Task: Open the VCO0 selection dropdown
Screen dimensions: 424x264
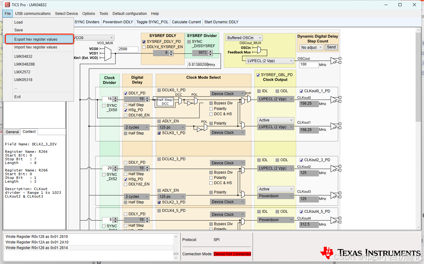Action: coord(94,38)
